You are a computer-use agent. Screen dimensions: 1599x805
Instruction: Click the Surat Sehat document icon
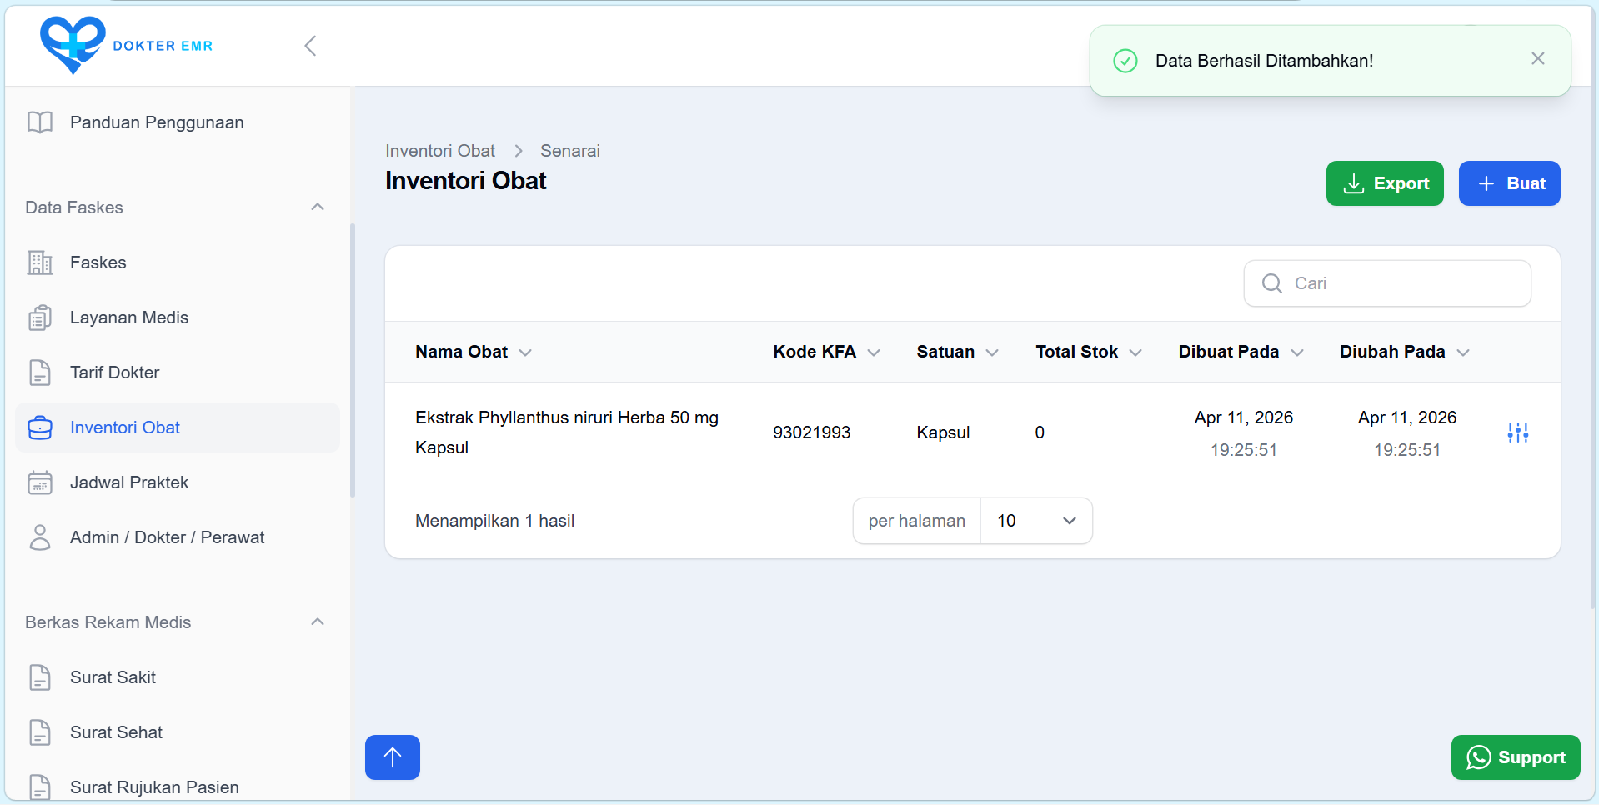pyautogui.click(x=40, y=732)
